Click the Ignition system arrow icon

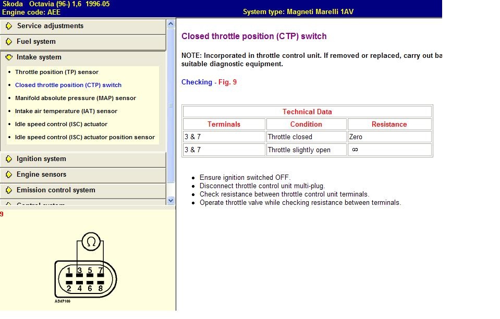pyautogui.click(x=9, y=158)
